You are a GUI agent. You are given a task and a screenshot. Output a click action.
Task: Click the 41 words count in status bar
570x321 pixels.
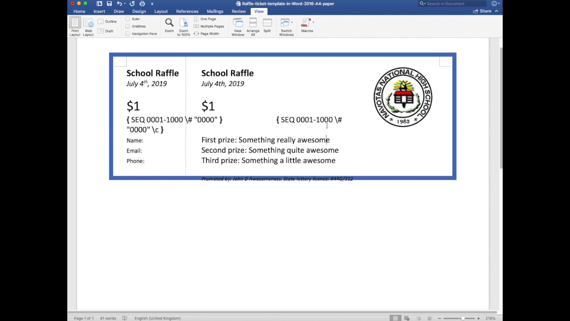[108, 318]
